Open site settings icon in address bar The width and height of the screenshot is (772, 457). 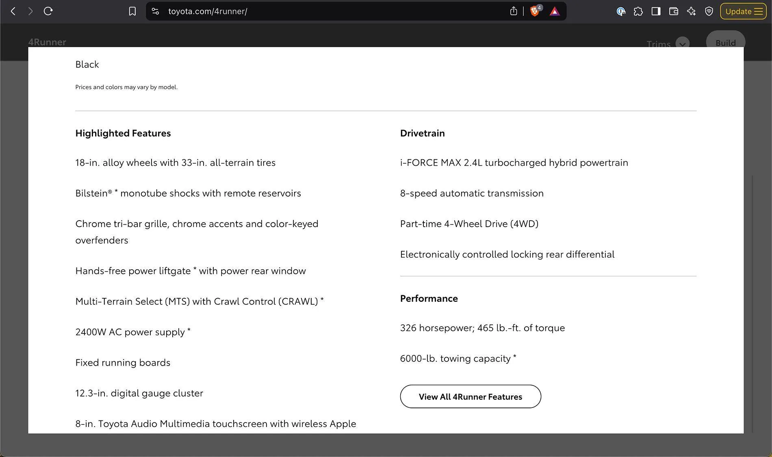[155, 11]
